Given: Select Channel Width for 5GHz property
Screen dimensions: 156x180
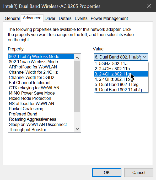Looking at the screenshot, I should [41, 77].
